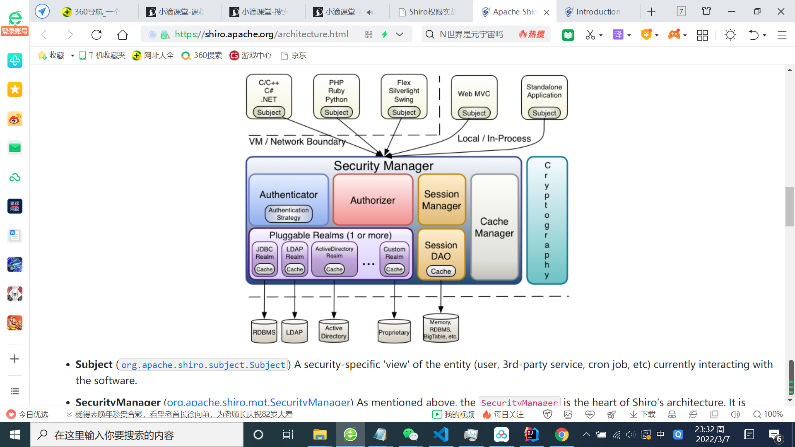The height and width of the screenshot is (447, 795).
Task: Switch to the Shiro权限实战 tab
Action: (431, 12)
